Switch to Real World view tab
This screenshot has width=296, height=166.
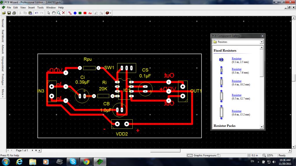[x=3, y=36]
